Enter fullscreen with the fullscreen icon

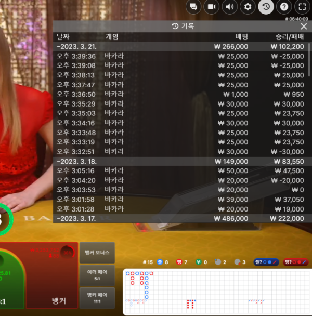click(302, 7)
